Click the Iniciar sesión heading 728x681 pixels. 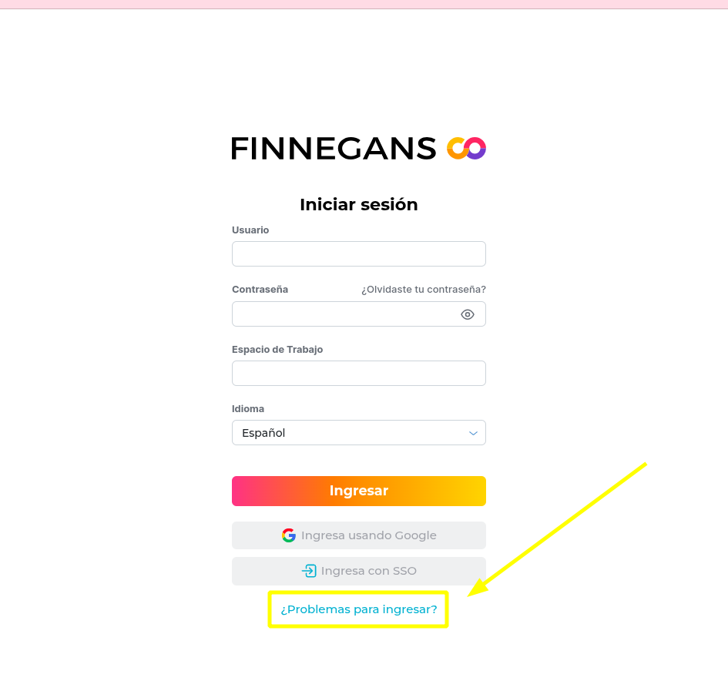pos(358,205)
